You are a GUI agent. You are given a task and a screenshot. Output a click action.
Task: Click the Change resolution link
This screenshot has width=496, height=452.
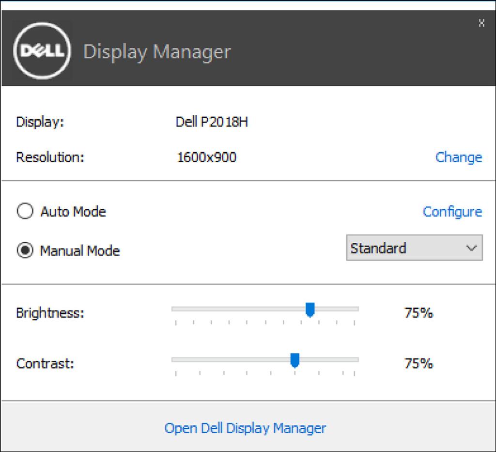click(459, 157)
